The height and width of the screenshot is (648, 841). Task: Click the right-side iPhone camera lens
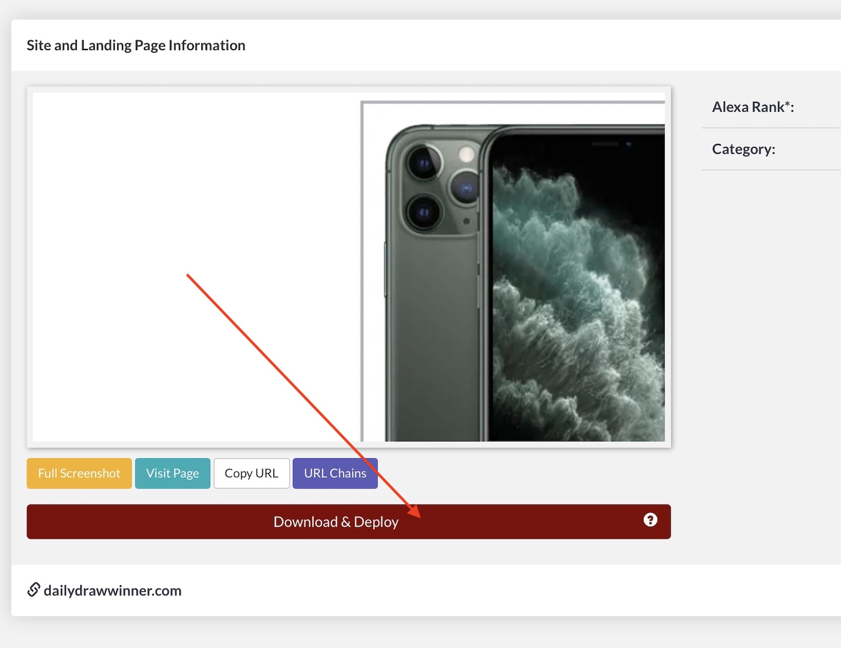tap(464, 188)
